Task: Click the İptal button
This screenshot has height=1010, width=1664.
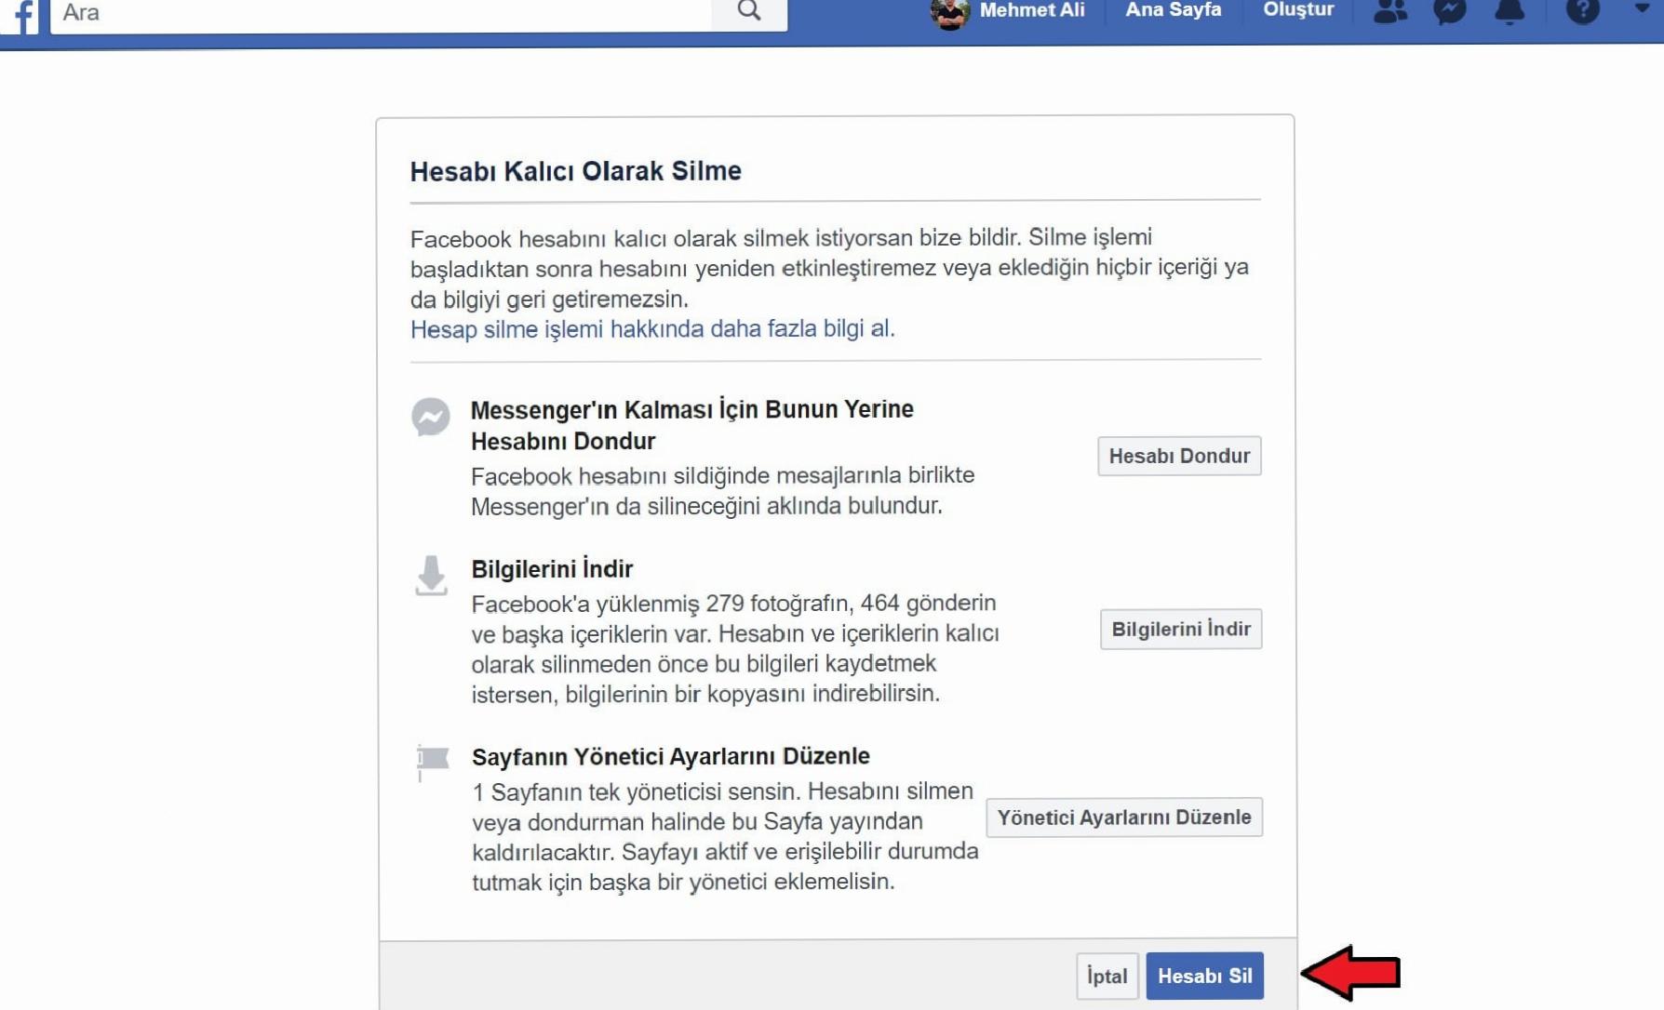Action: coord(1107,977)
